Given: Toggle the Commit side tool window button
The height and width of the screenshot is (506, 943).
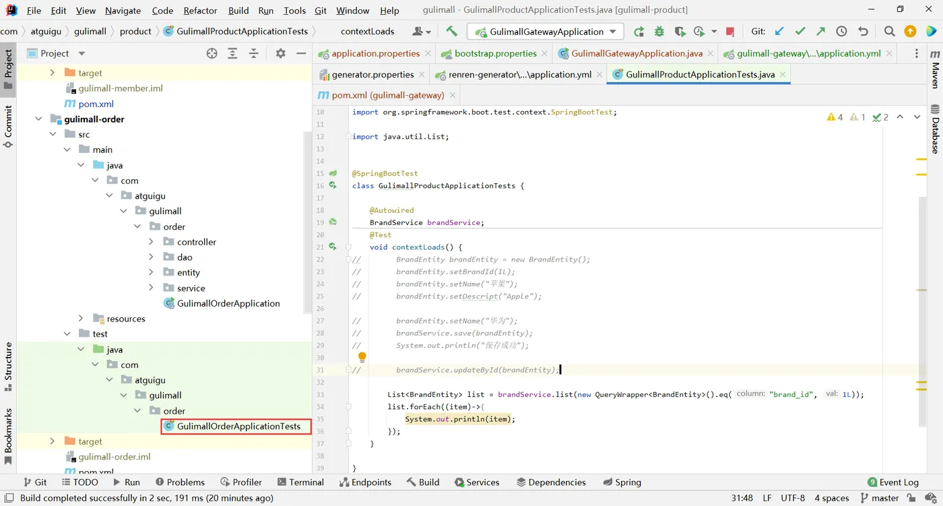Looking at the screenshot, I should tap(8, 125).
